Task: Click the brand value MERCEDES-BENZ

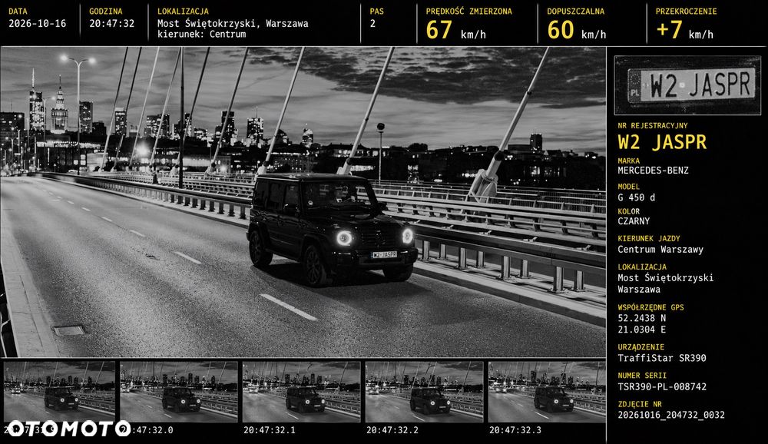Action: coord(653,171)
